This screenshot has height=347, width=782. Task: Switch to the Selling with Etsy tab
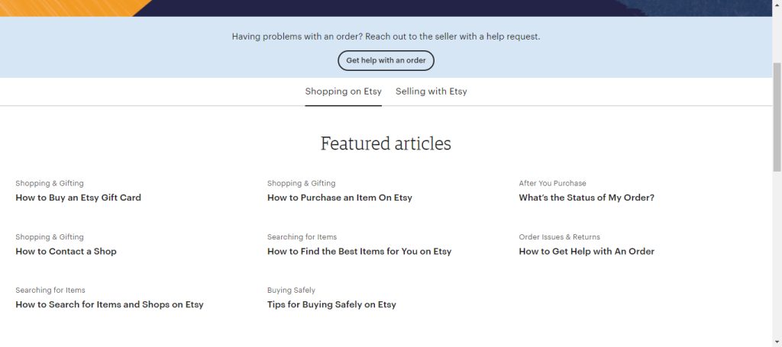click(431, 92)
